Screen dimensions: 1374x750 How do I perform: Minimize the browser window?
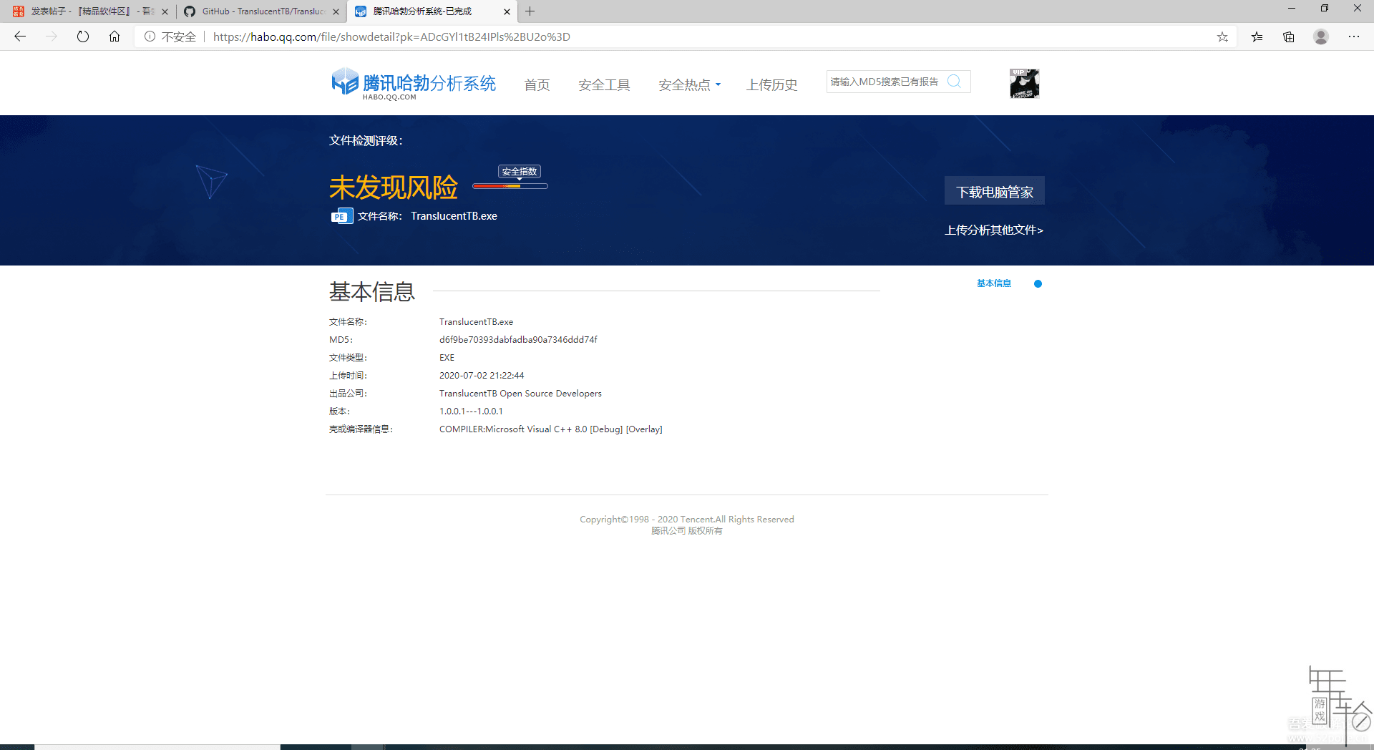click(1292, 9)
